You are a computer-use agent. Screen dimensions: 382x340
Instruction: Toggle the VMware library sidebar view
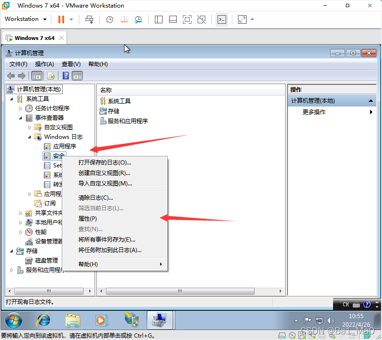(x=159, y=19)
